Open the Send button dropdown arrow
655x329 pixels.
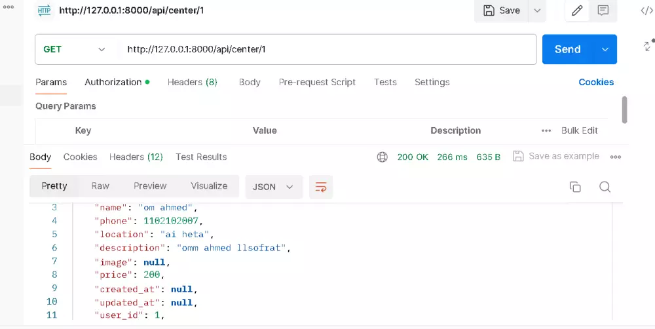[605, 49]
